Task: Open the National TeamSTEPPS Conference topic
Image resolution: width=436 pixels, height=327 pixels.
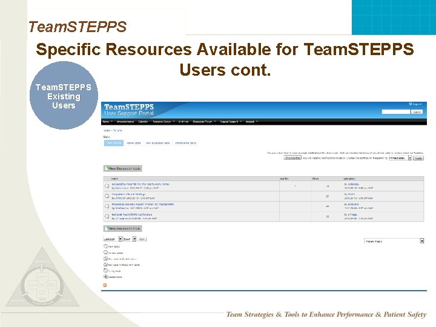Action: tap(132, 214)
